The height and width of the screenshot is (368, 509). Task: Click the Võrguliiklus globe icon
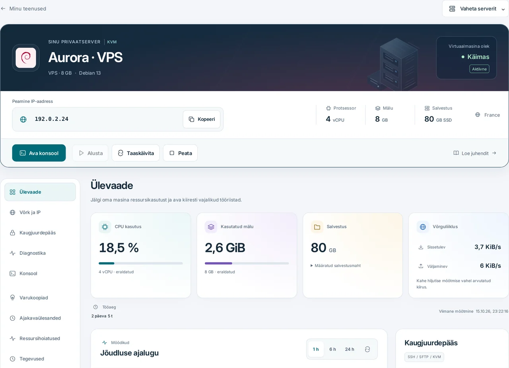pyautogui.click(x=423, y=227)
